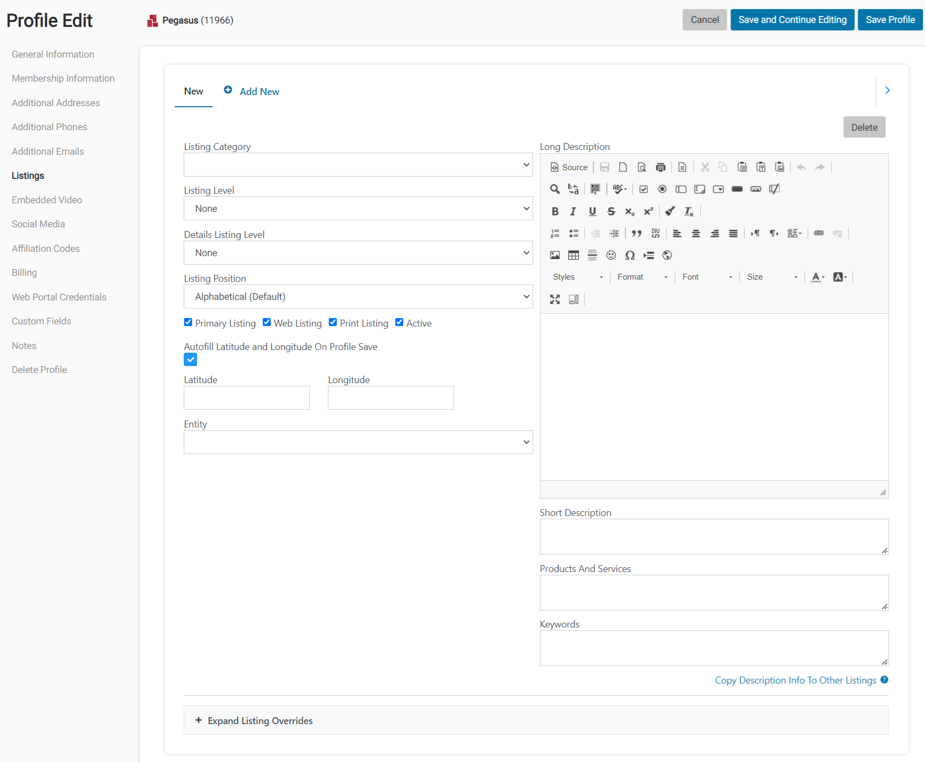Insert a smiley emoticon

coord(611,256)
